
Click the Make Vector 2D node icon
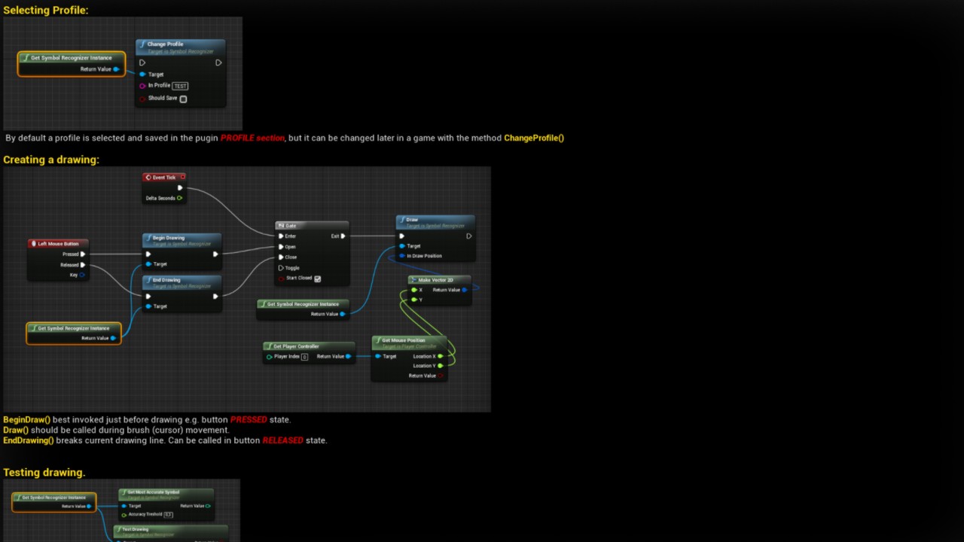click(x=413, y=280)
